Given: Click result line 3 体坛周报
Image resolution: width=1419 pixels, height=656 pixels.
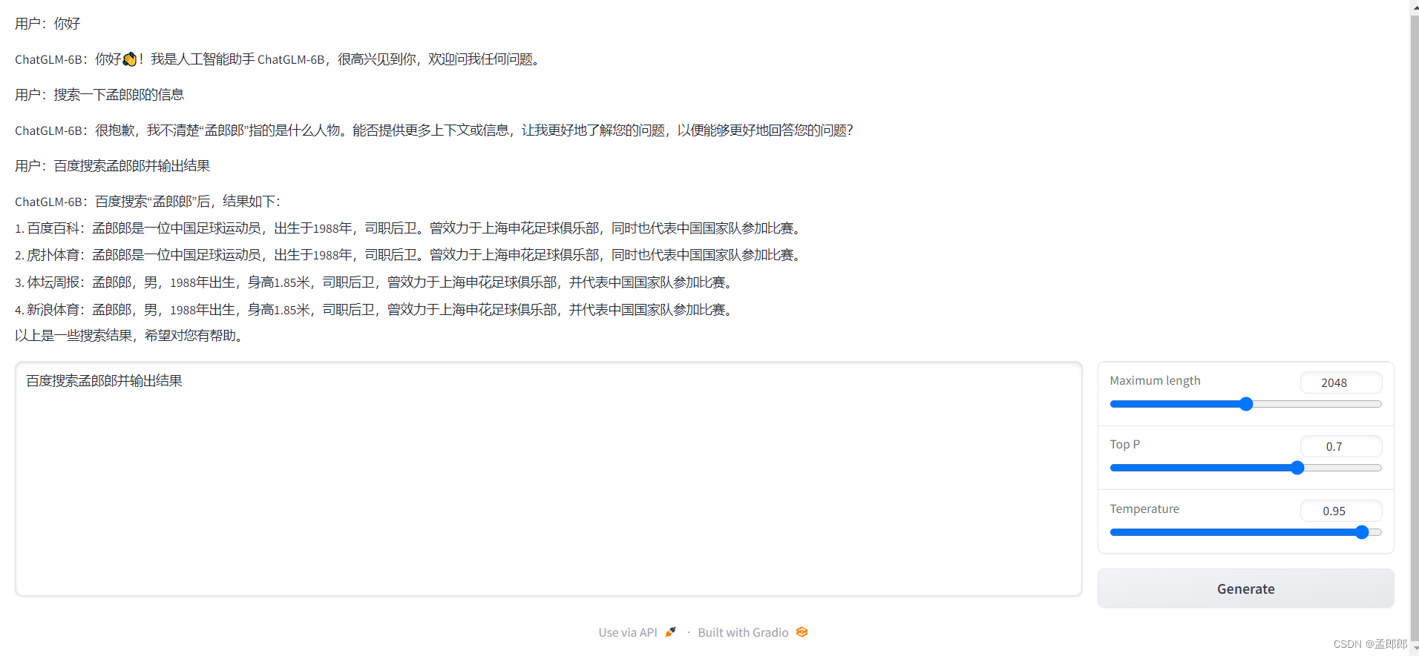Looking at the screenshot, I should point(376,282).
